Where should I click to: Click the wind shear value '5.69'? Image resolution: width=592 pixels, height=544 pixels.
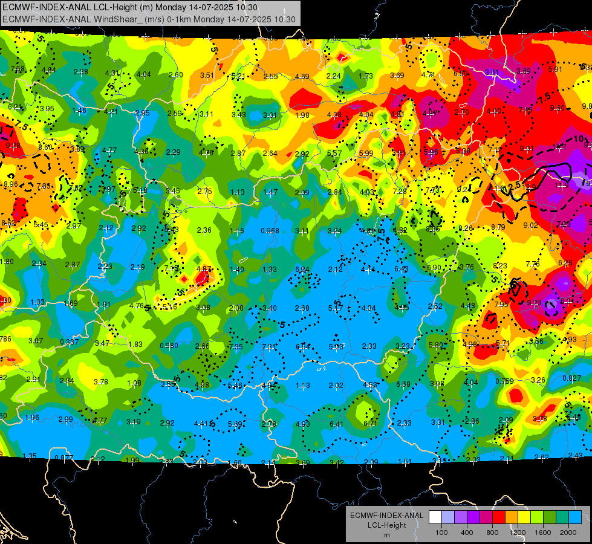click(x=235, y=424)
